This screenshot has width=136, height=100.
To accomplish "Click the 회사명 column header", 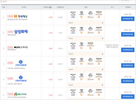I will [24, 7].
